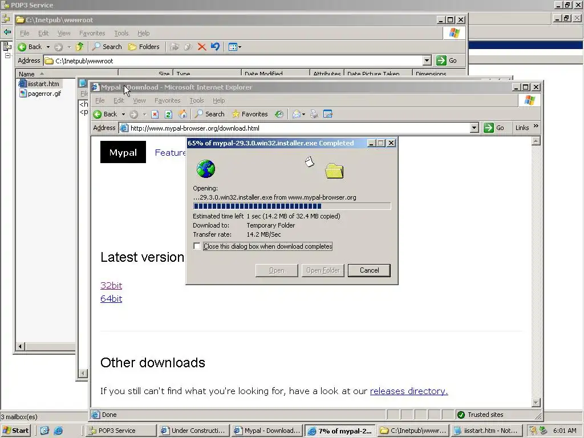Open Internet Explorer address bar dropdown
This screenshot has height=438, width=584.
[x=474, y=128]
